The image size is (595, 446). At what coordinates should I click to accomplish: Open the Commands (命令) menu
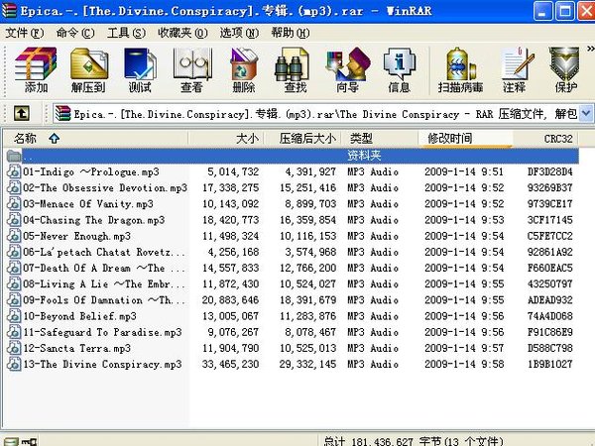[x=75, y=33]
